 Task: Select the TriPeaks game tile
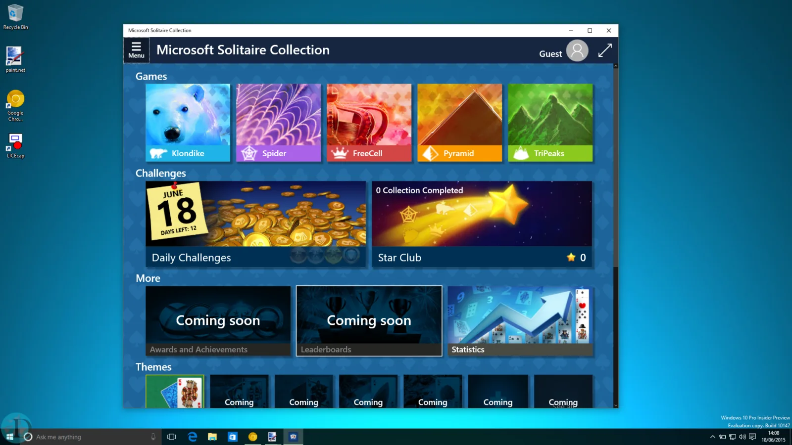[550, 123]
